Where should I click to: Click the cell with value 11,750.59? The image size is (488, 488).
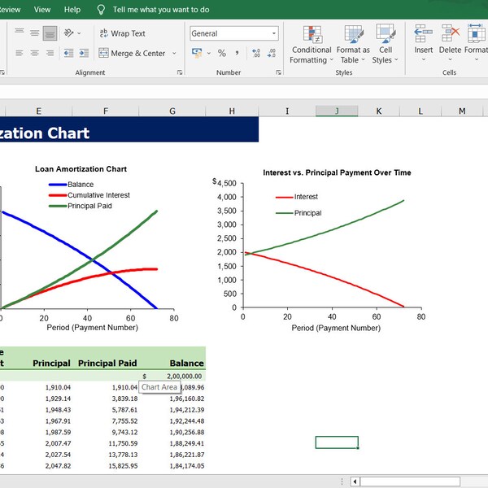106,443
